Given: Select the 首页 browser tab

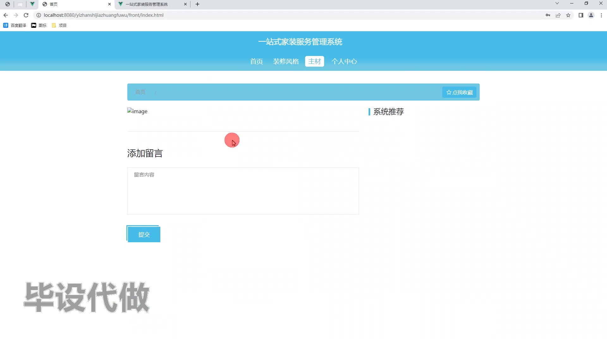Looking at the screenshot, I should coord(77,4).
